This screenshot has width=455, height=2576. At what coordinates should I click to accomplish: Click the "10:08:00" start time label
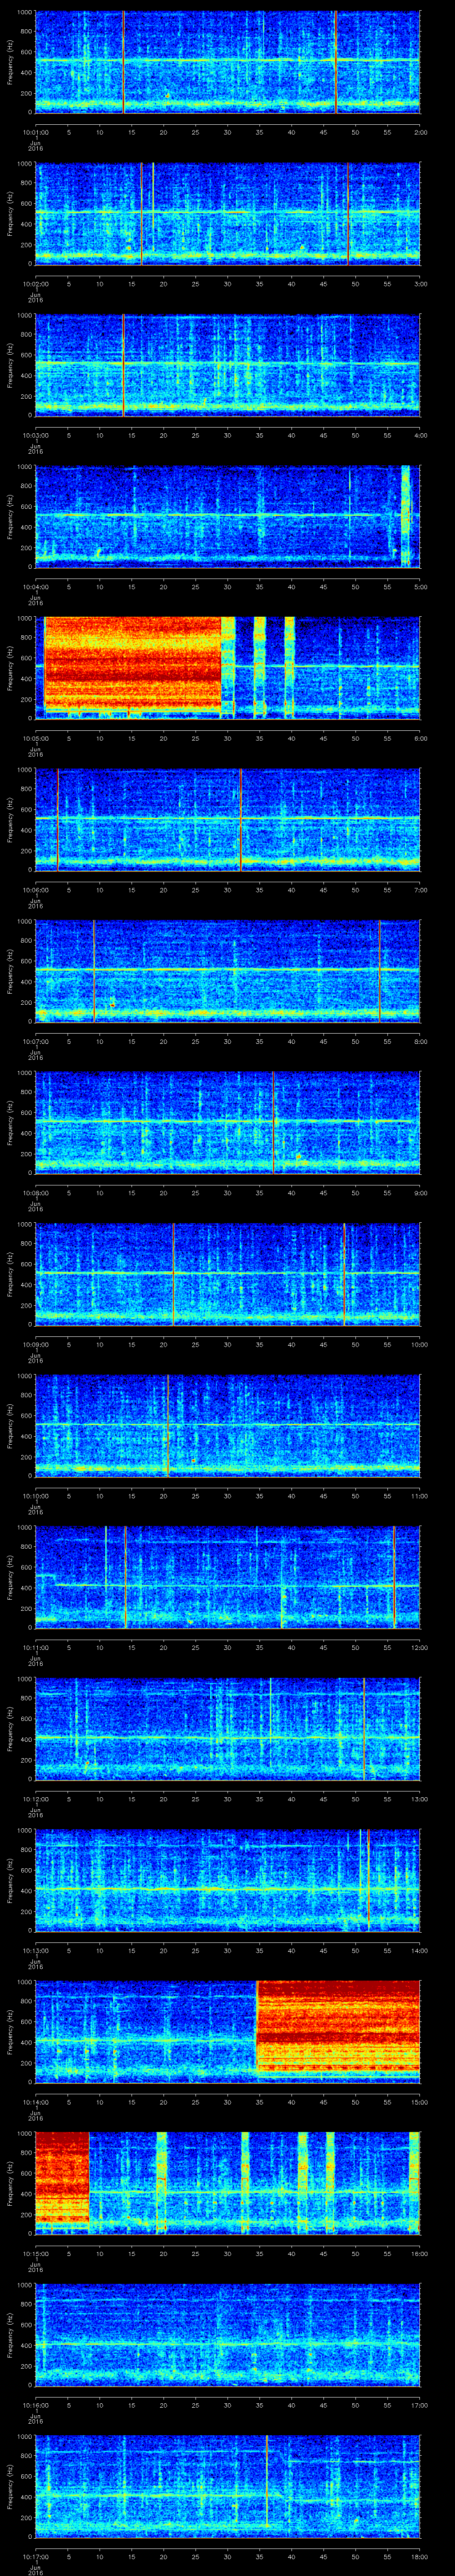pos(36,1193)
